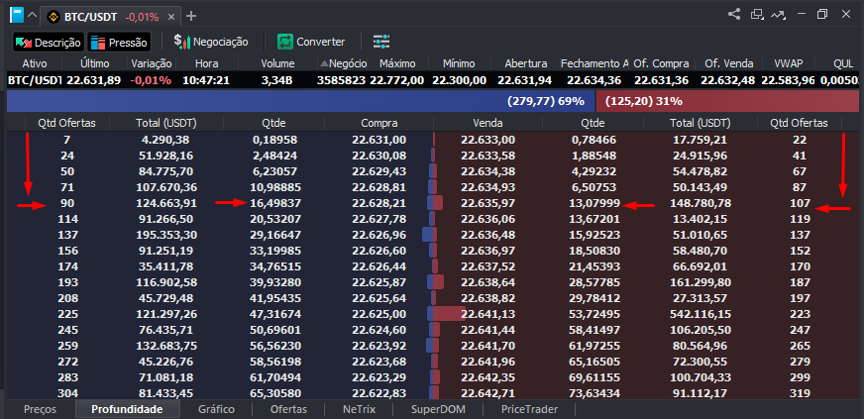Click the Último column header
The width and height of the screenshot is (864, 419).
pyautogui.click(x=95, y=63)
